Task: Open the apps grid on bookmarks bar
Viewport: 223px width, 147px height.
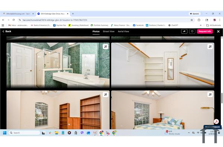Action: point(3,25)
